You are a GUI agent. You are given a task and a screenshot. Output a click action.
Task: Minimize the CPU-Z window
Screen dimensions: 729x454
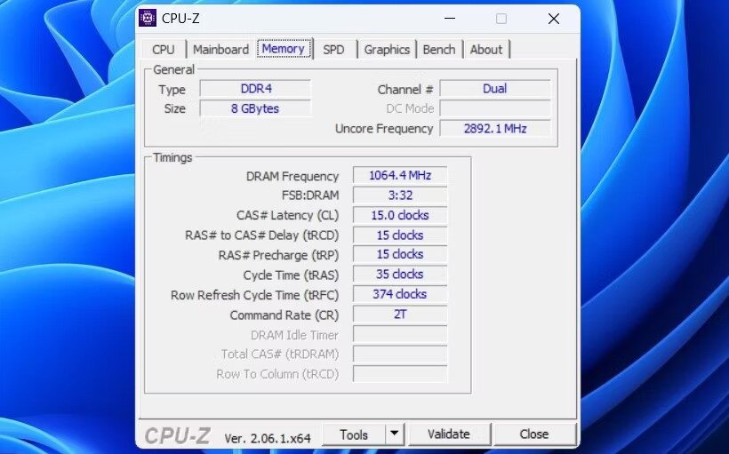point(450,19)
